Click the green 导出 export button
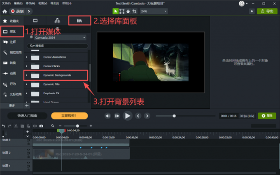This screenshot has height=175, width=280. click(267, 11)
